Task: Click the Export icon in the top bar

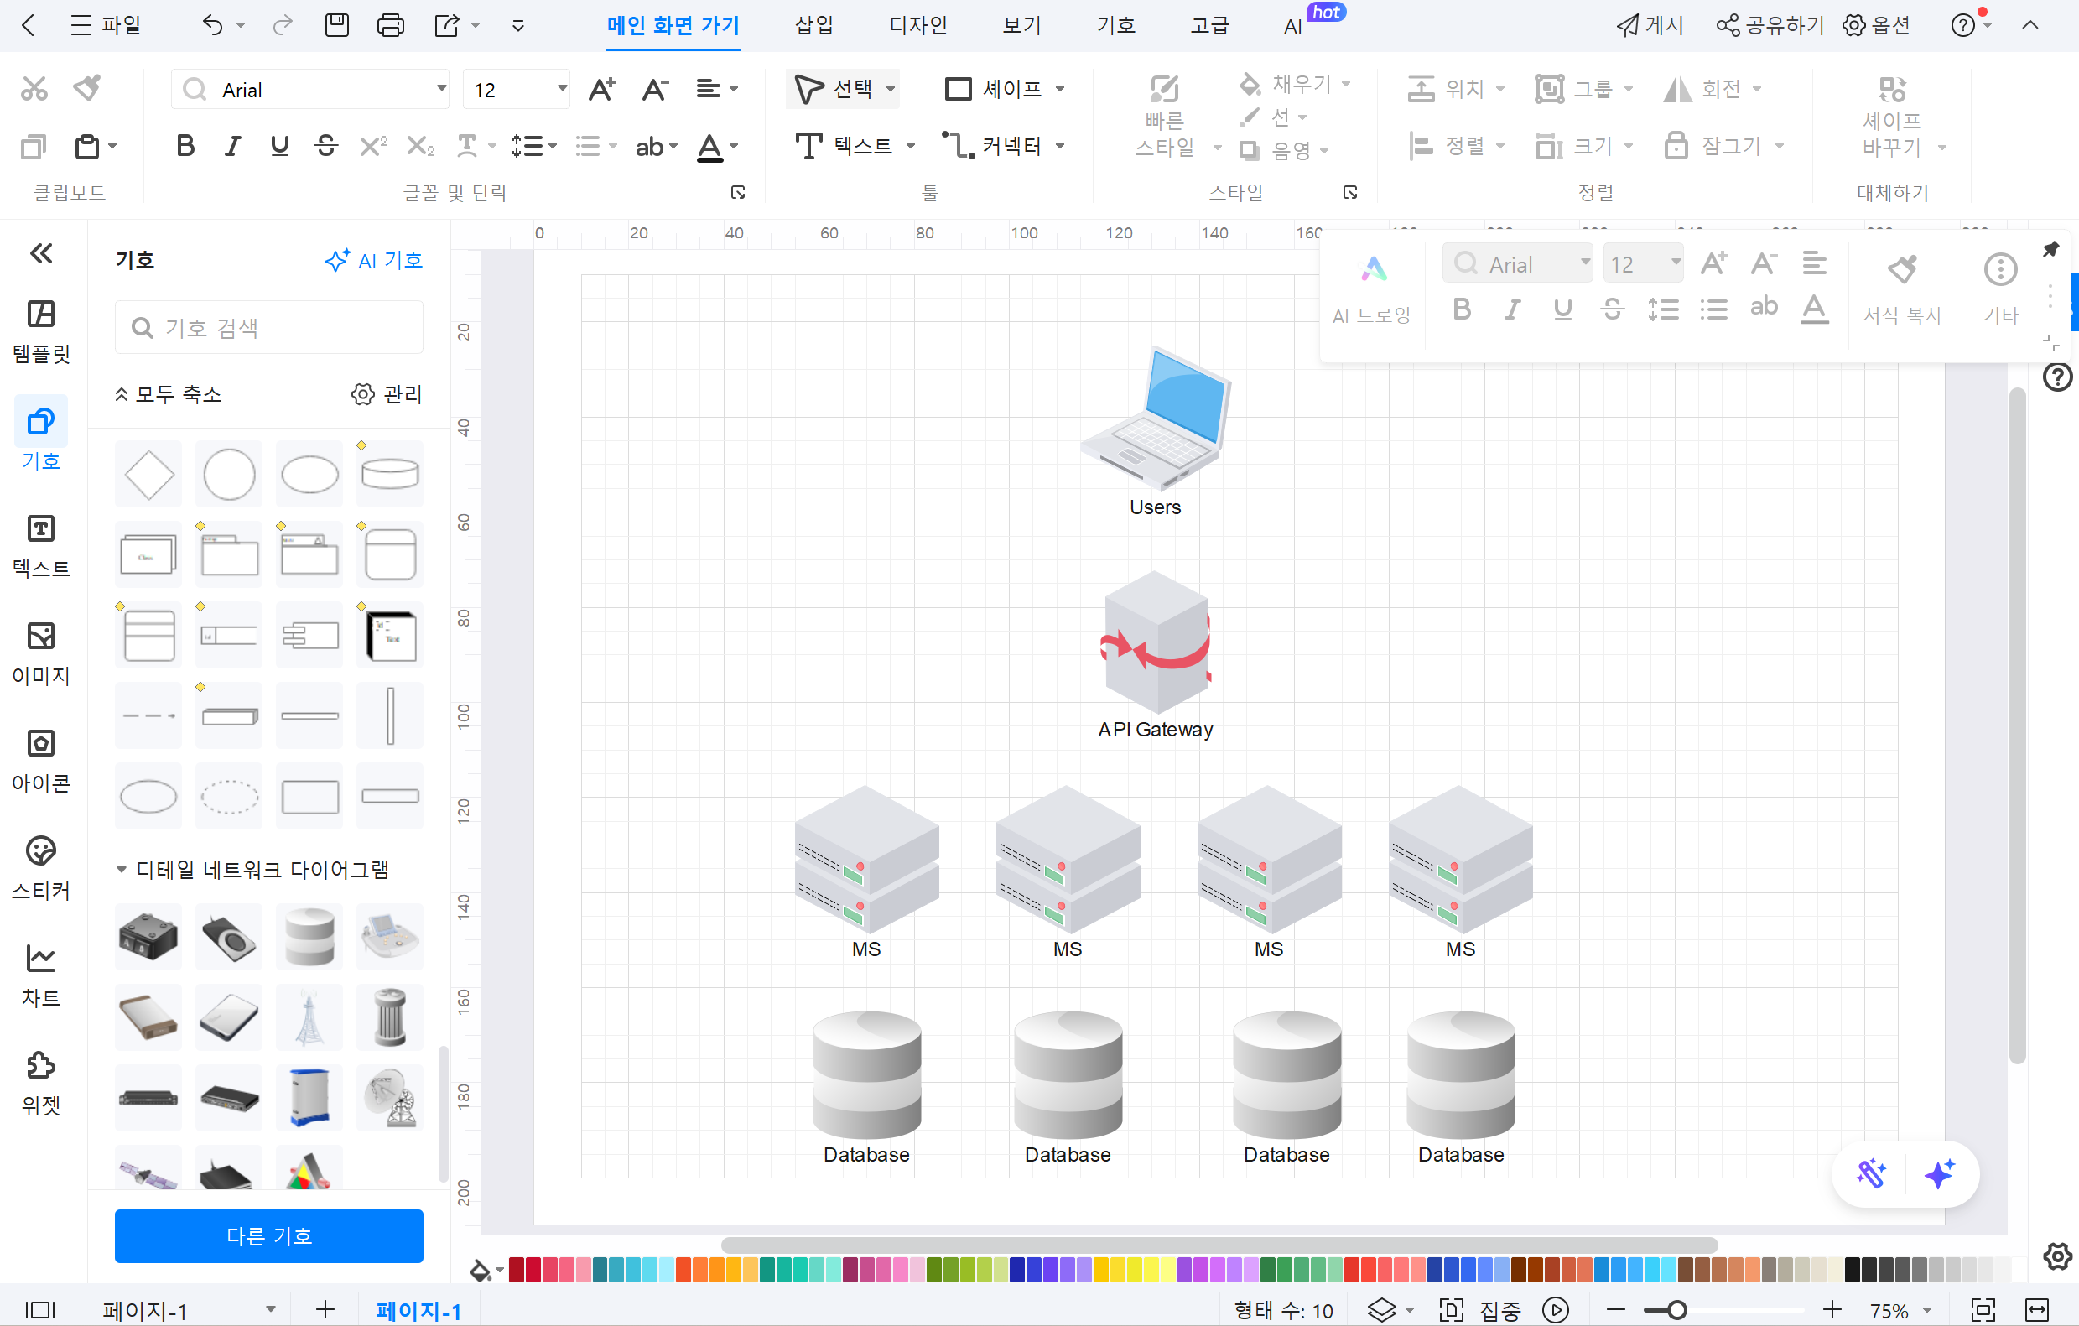Action: [446, 25]
